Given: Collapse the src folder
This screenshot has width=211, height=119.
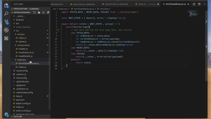Looking at the screenshot, I should tap(17, 31).
